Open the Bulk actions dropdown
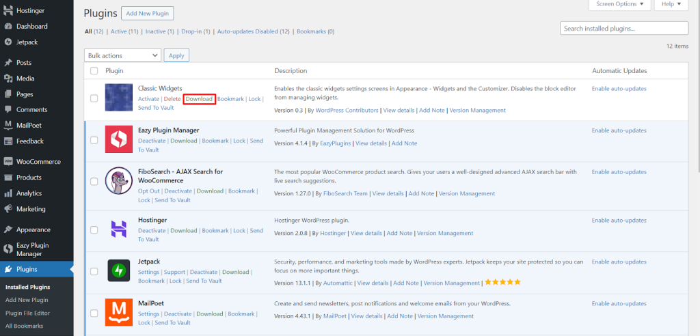The width and height of the screenshot is (700, 336). 122,55
